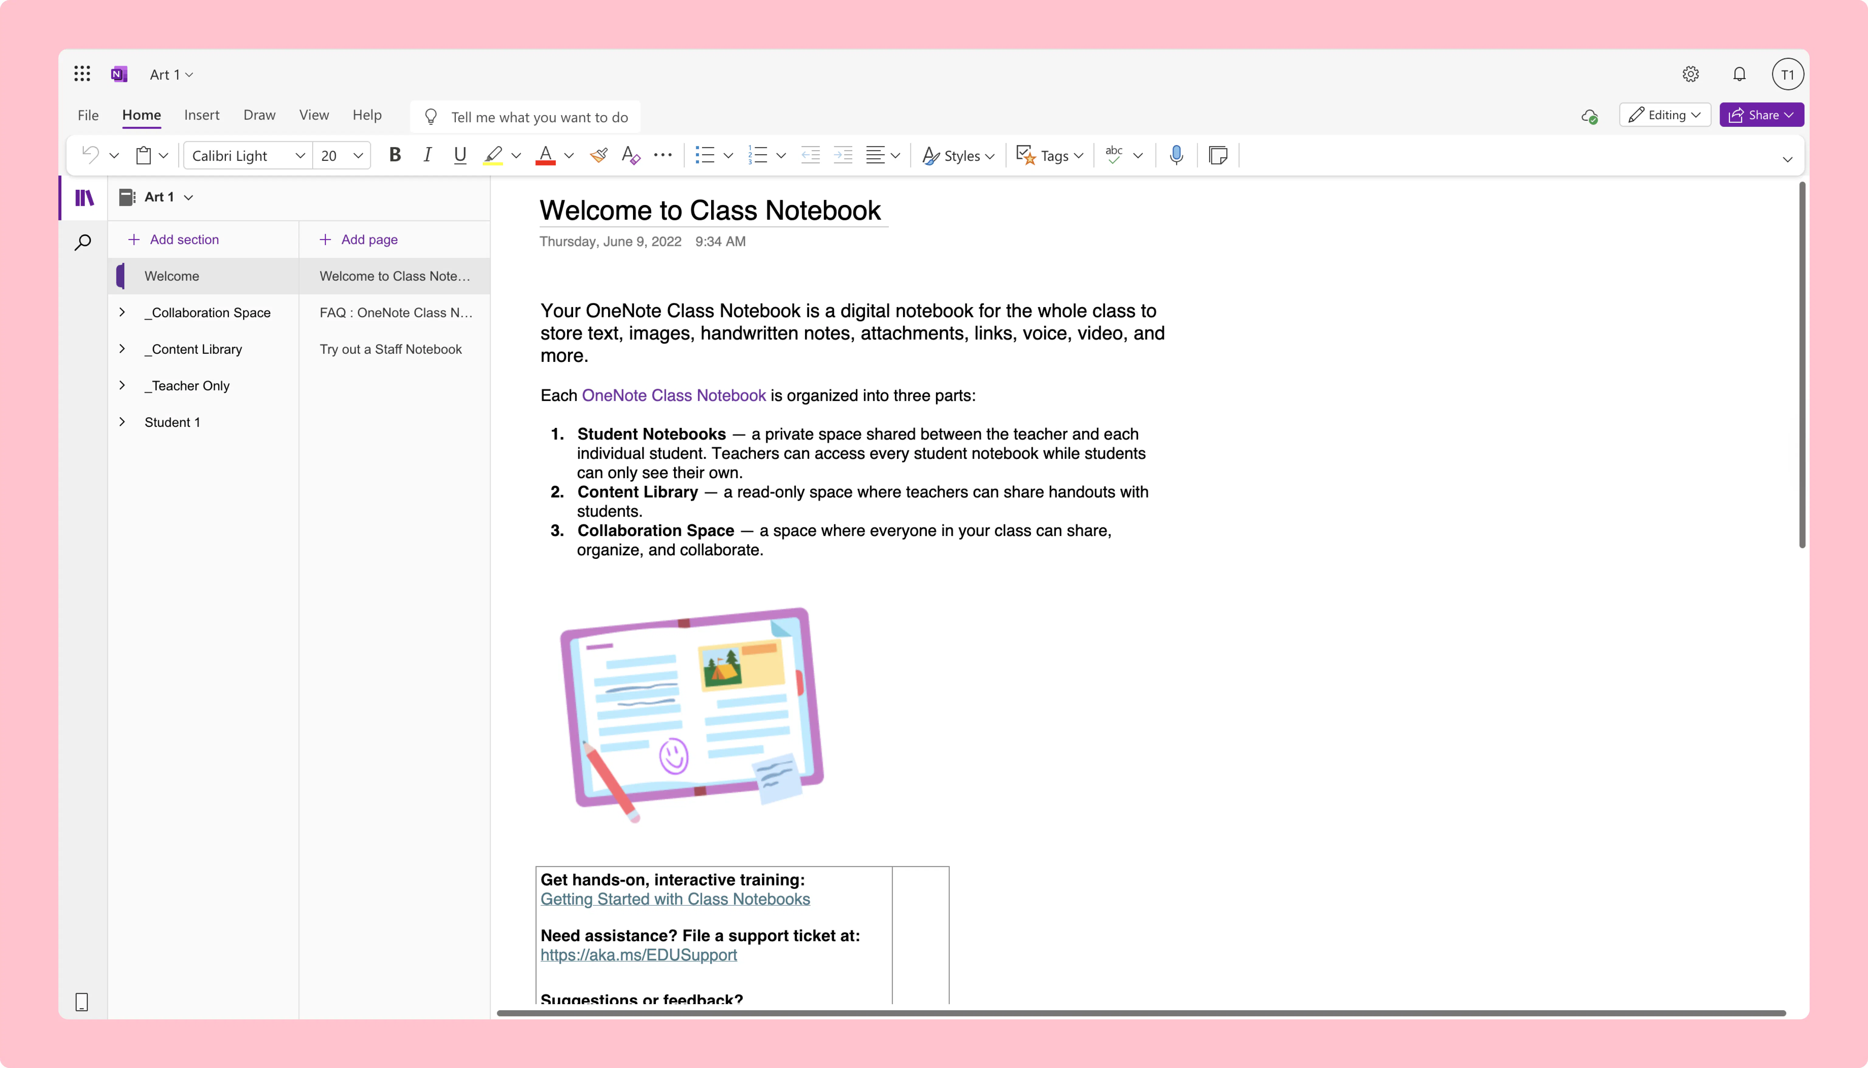This screenshot has width=1868, height=1068.
Task: Toggle bold formatting
Action: [395, 155]
